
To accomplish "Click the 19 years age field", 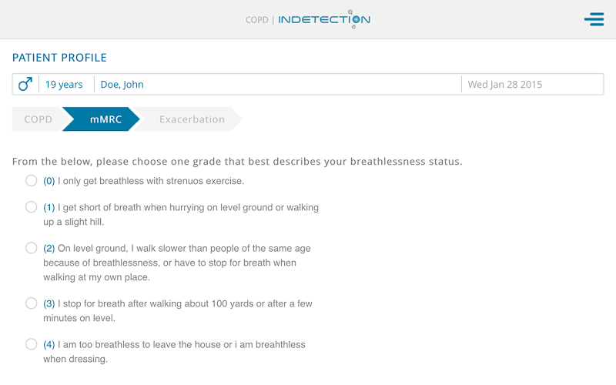I will [x=64, y=85].
